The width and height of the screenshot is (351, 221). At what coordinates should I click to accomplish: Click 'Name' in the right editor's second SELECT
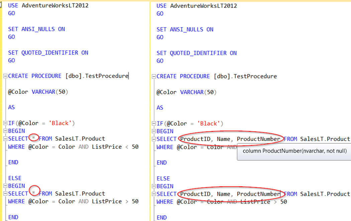pyautogui.click(x=223, y=194)
